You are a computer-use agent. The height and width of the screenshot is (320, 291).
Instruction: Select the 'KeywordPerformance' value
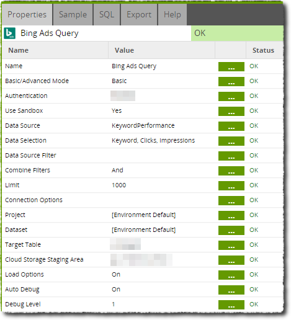[x=143, y=125]
